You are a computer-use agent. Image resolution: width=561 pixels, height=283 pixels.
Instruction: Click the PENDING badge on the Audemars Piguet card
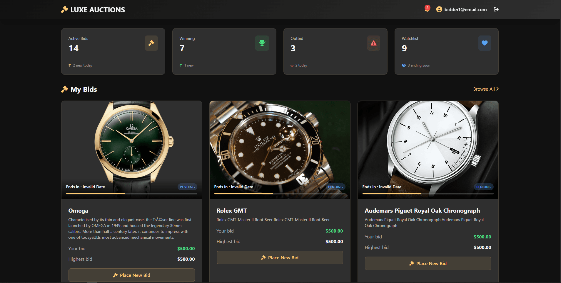coord(484,187)
